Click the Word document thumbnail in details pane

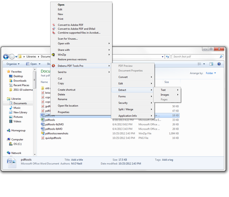[11, 163]
